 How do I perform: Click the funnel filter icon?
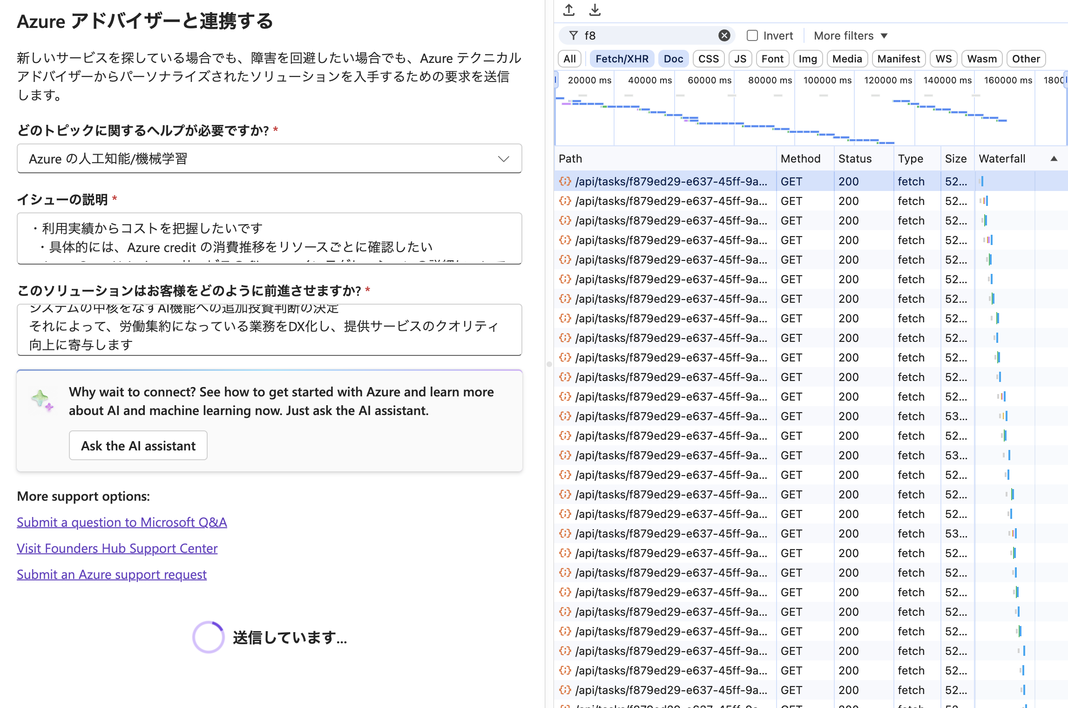(x=574, y=36)
